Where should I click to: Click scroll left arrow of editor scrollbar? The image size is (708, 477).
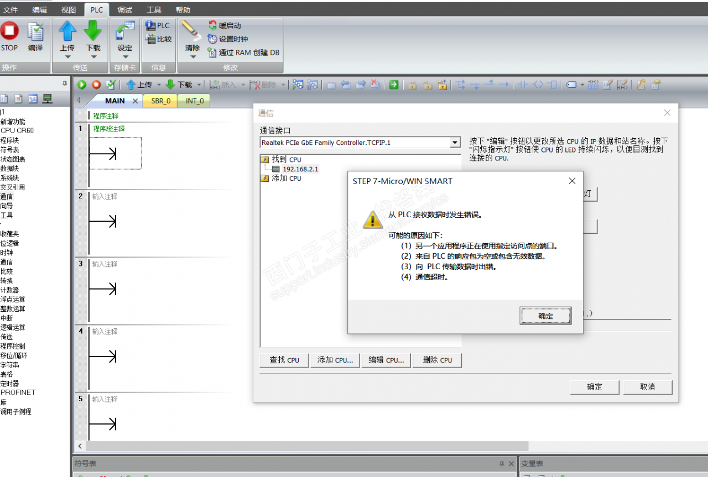80,445
